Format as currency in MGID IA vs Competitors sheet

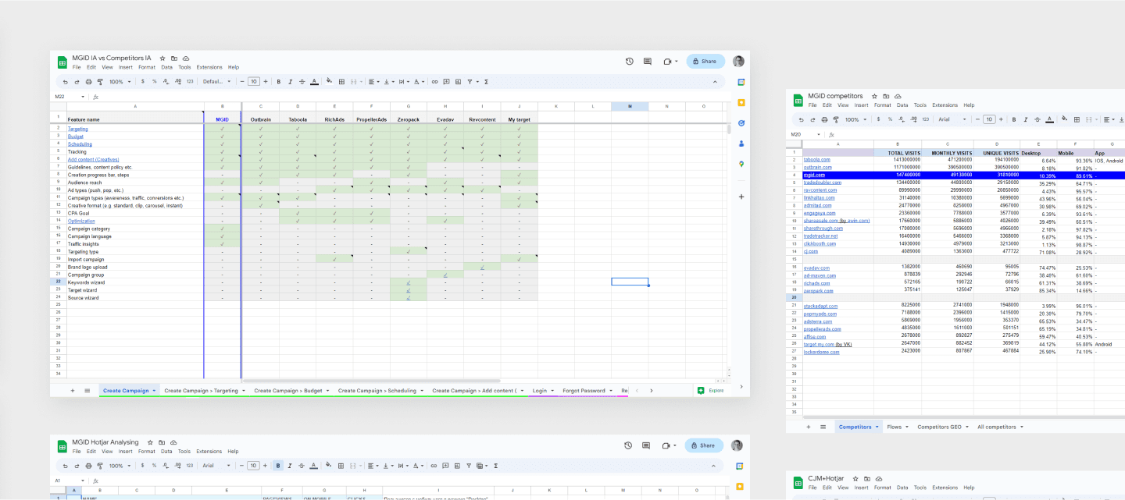click(143, 81)
